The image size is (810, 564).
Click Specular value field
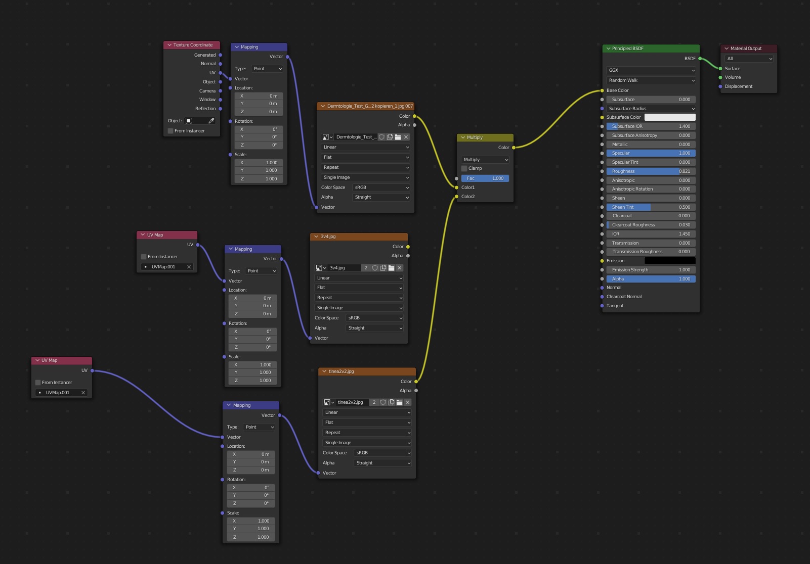(651, 153)
